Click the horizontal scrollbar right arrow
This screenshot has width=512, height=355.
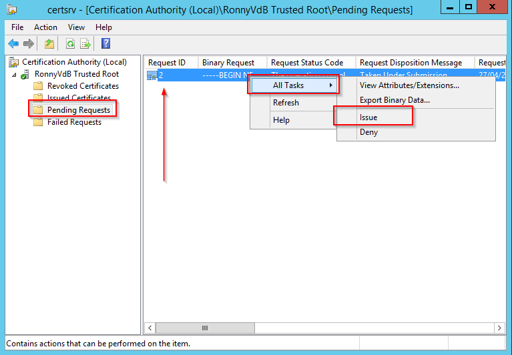coord(500,328)
